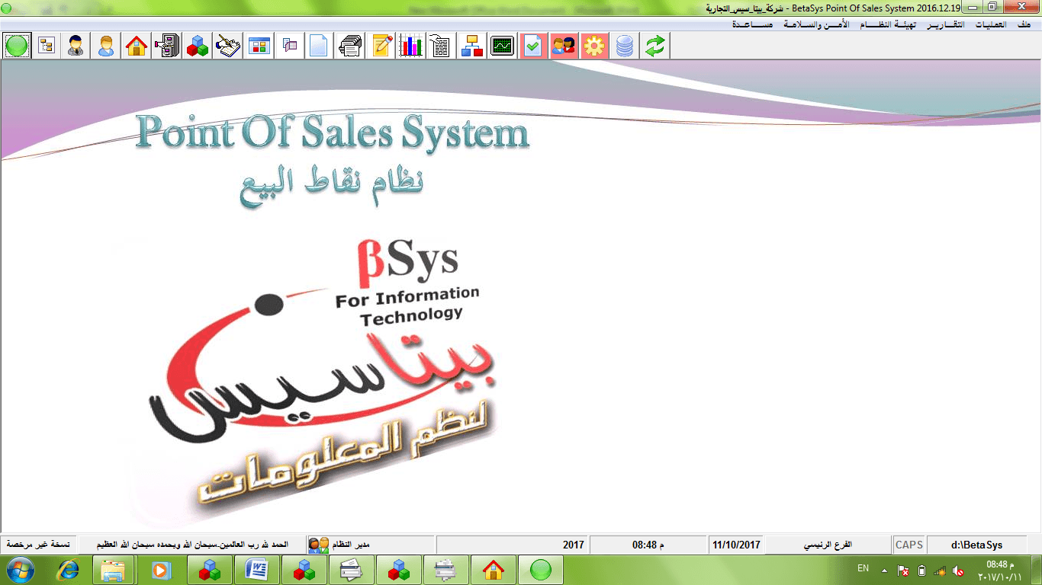
Task: Open the Windows Start menu
Action: pos(21,570)
